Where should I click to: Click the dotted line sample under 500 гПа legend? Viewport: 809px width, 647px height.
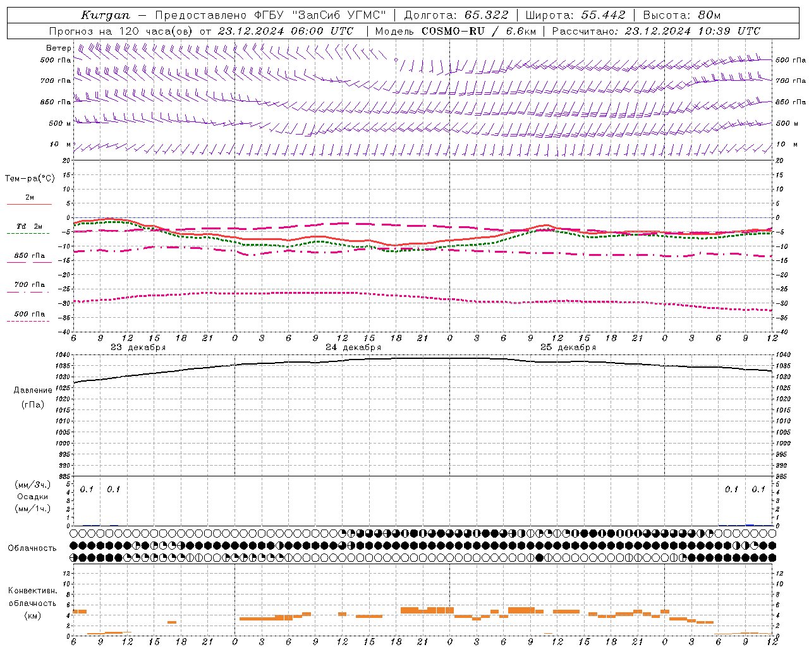tap(28, 321)
